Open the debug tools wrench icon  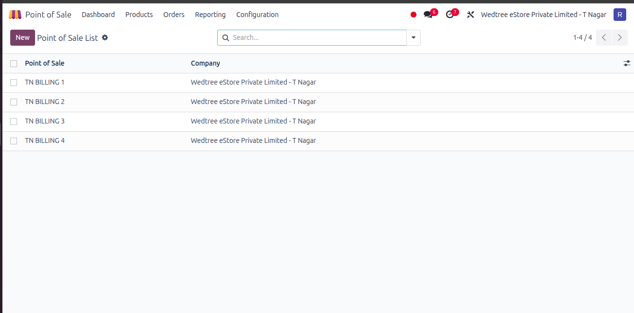(470, 15)
